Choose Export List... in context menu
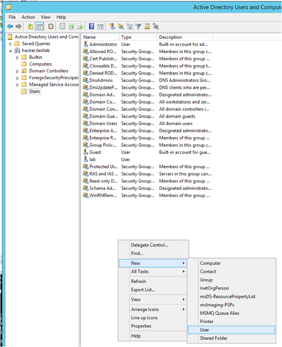 (153, 290)
